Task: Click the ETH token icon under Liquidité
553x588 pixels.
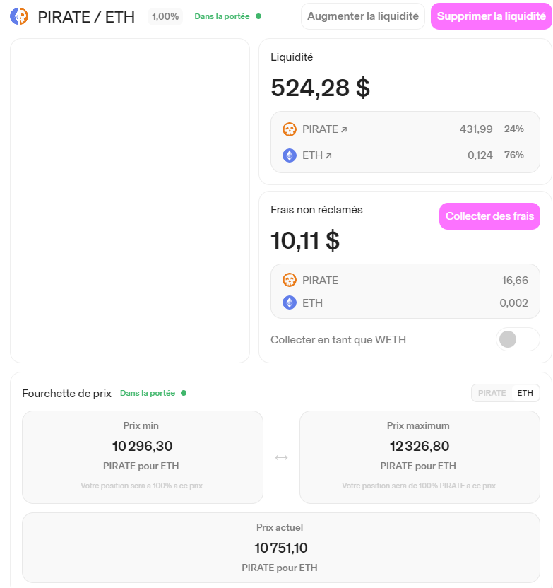Action: pyautogui.click(x=290, y=155)
